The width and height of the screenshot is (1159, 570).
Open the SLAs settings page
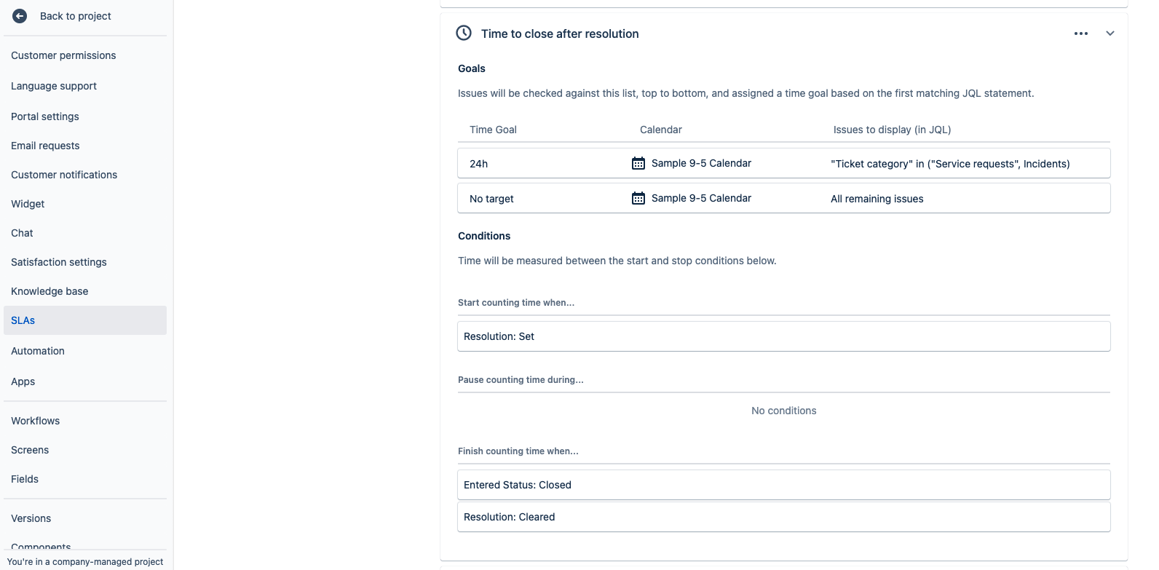[23, 320]
